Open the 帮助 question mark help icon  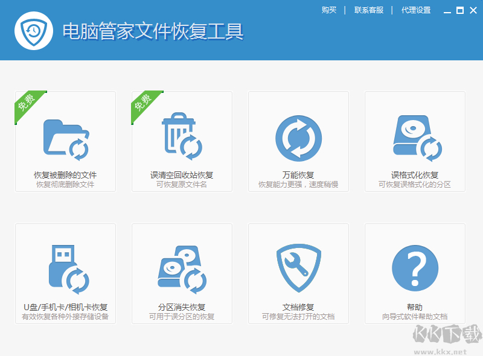(x=414, y=269)
